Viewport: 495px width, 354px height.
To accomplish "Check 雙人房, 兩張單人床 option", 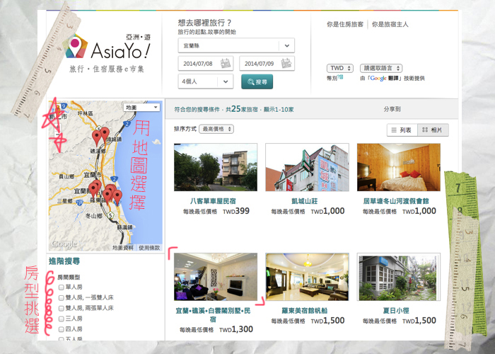I will click(62, 308).
